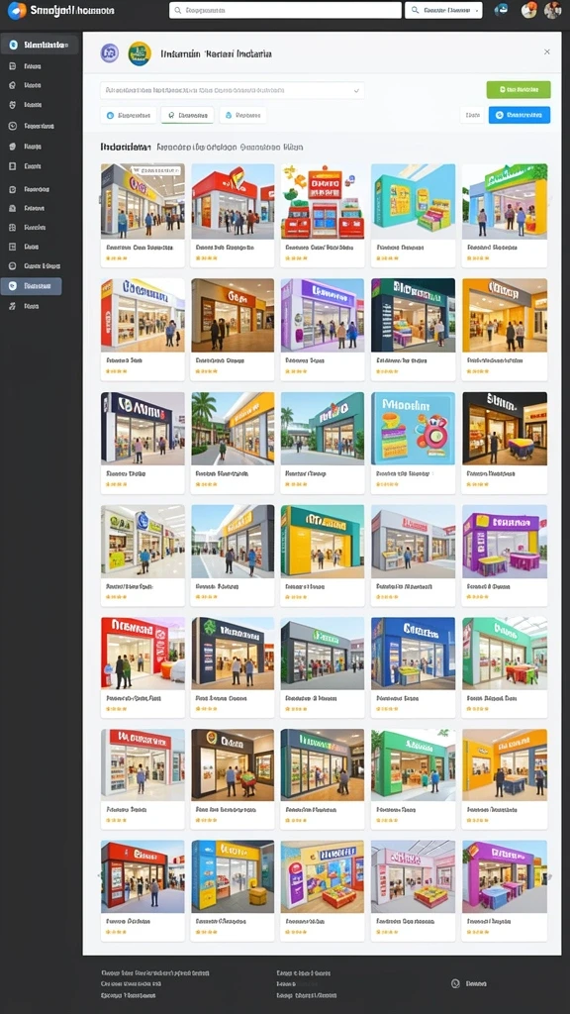Click the small gray button left of the blue button
The width and height of the screenshot is (570, 1014).
(472, 115)
